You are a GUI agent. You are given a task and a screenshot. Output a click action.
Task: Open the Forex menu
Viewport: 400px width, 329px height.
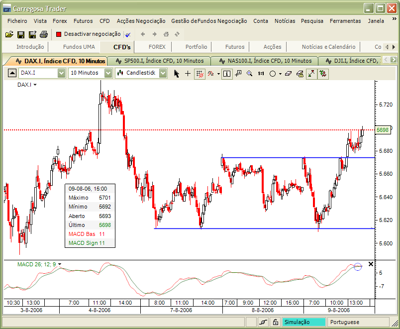click(60, 21)
